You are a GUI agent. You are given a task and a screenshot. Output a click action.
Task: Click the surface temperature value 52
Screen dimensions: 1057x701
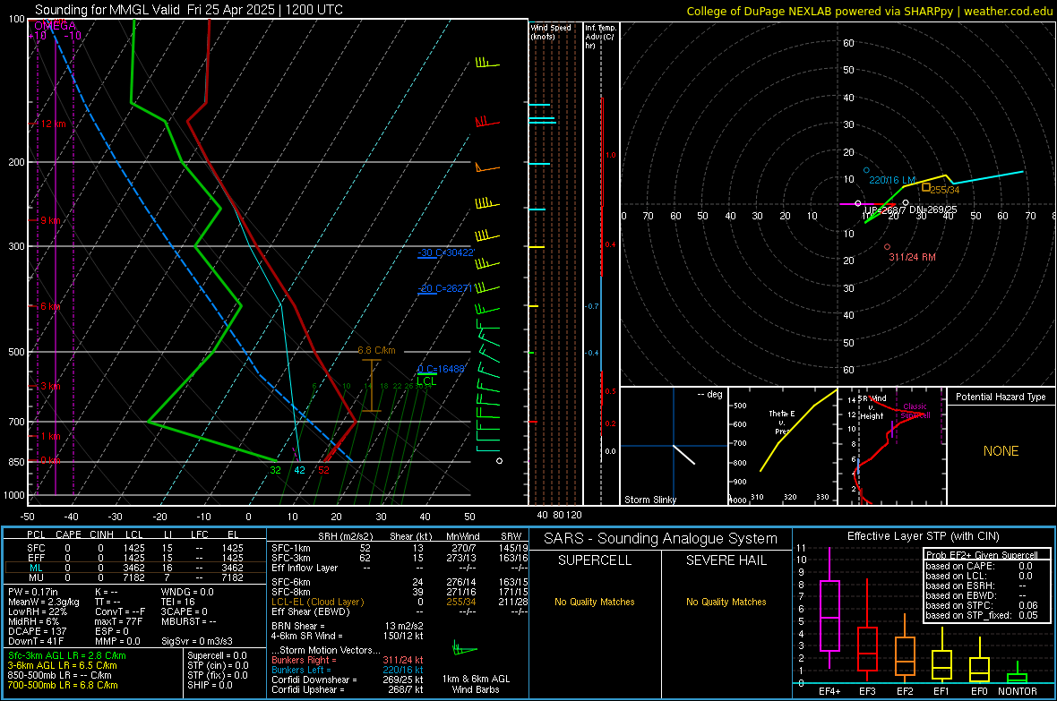click(323, 471)
